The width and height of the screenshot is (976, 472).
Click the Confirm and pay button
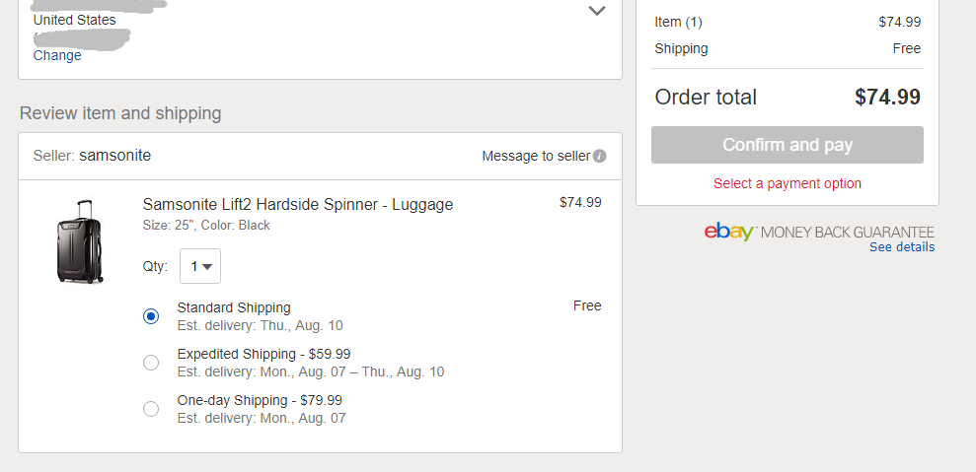788,145
